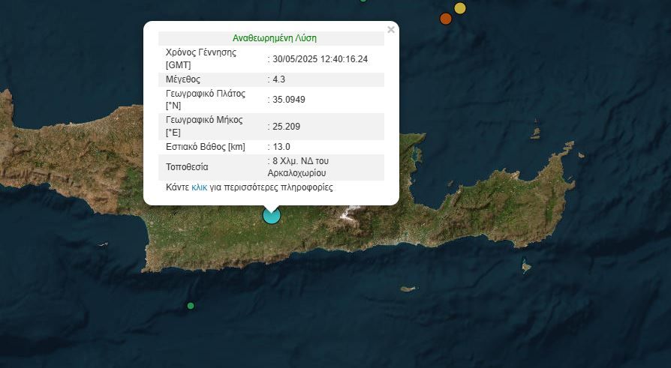Click the 'Μέγεθος' row label
Screen dimensions: 671x368
point(183,79)
